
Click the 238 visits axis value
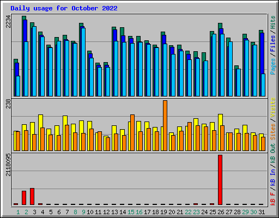click(x=8, y=104)
